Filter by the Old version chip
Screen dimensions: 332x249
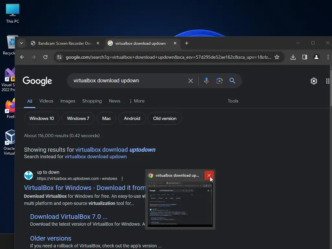165,118
